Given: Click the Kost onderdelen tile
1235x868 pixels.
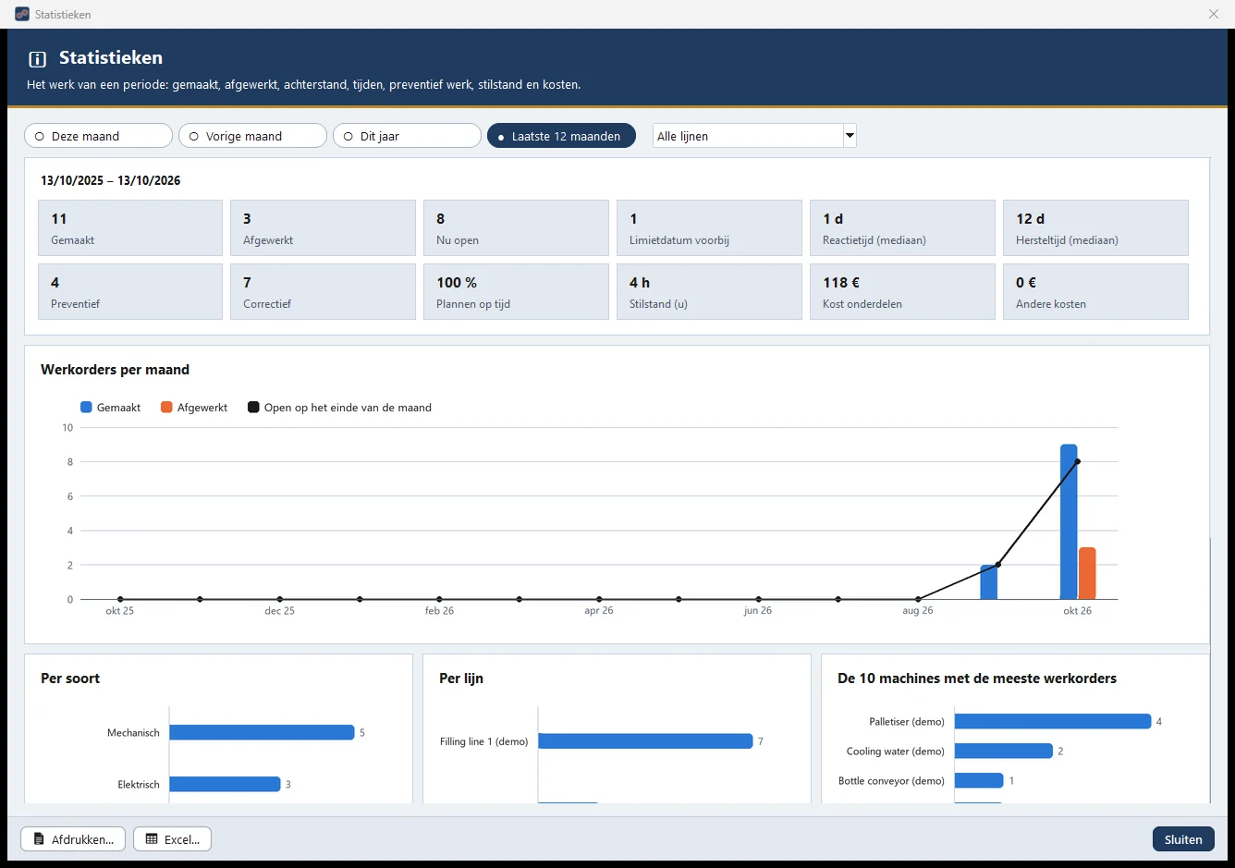Looking at the screenshot, I should click(902, 291).
